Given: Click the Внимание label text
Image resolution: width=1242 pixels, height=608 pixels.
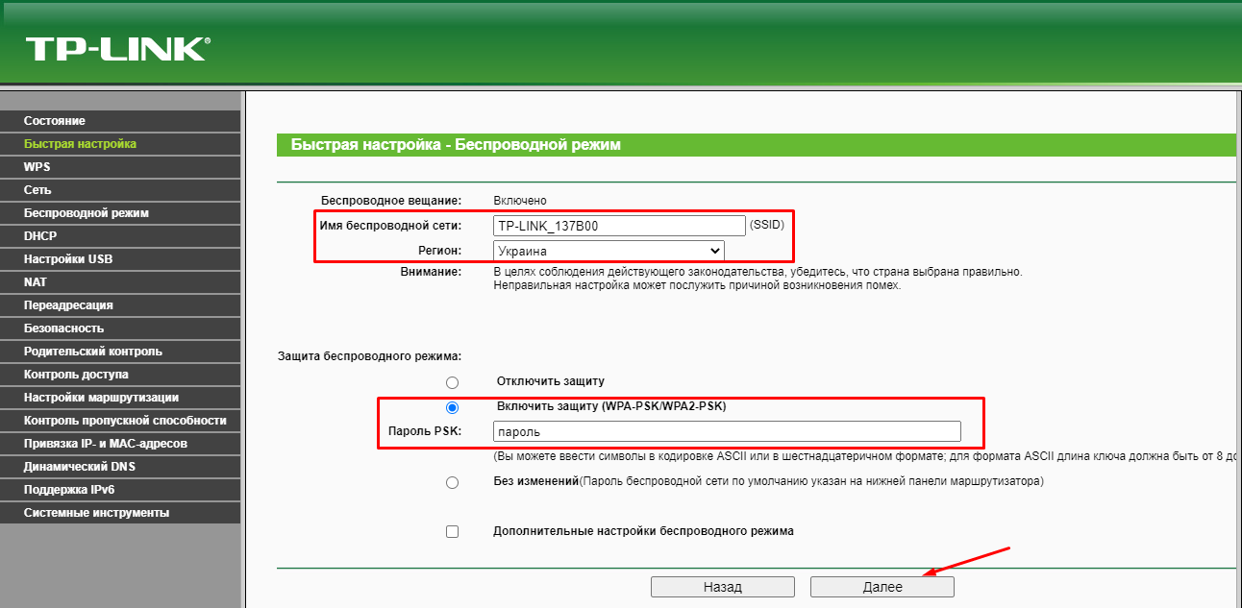Looking at the screenshot, I should click(x=431, y=273).
